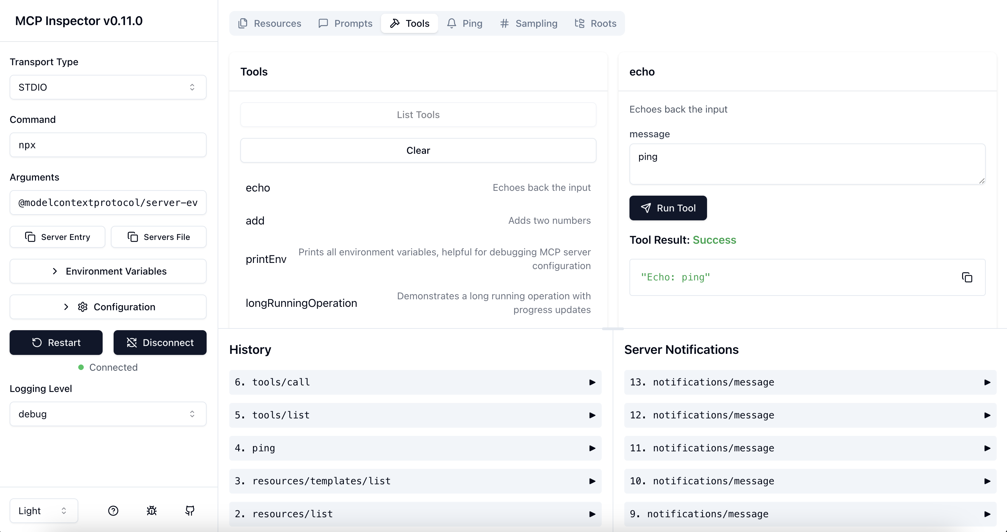Viewport: 1007px width, 532px height.
Task: Open the bug report icon
Action: pos(152,510)
